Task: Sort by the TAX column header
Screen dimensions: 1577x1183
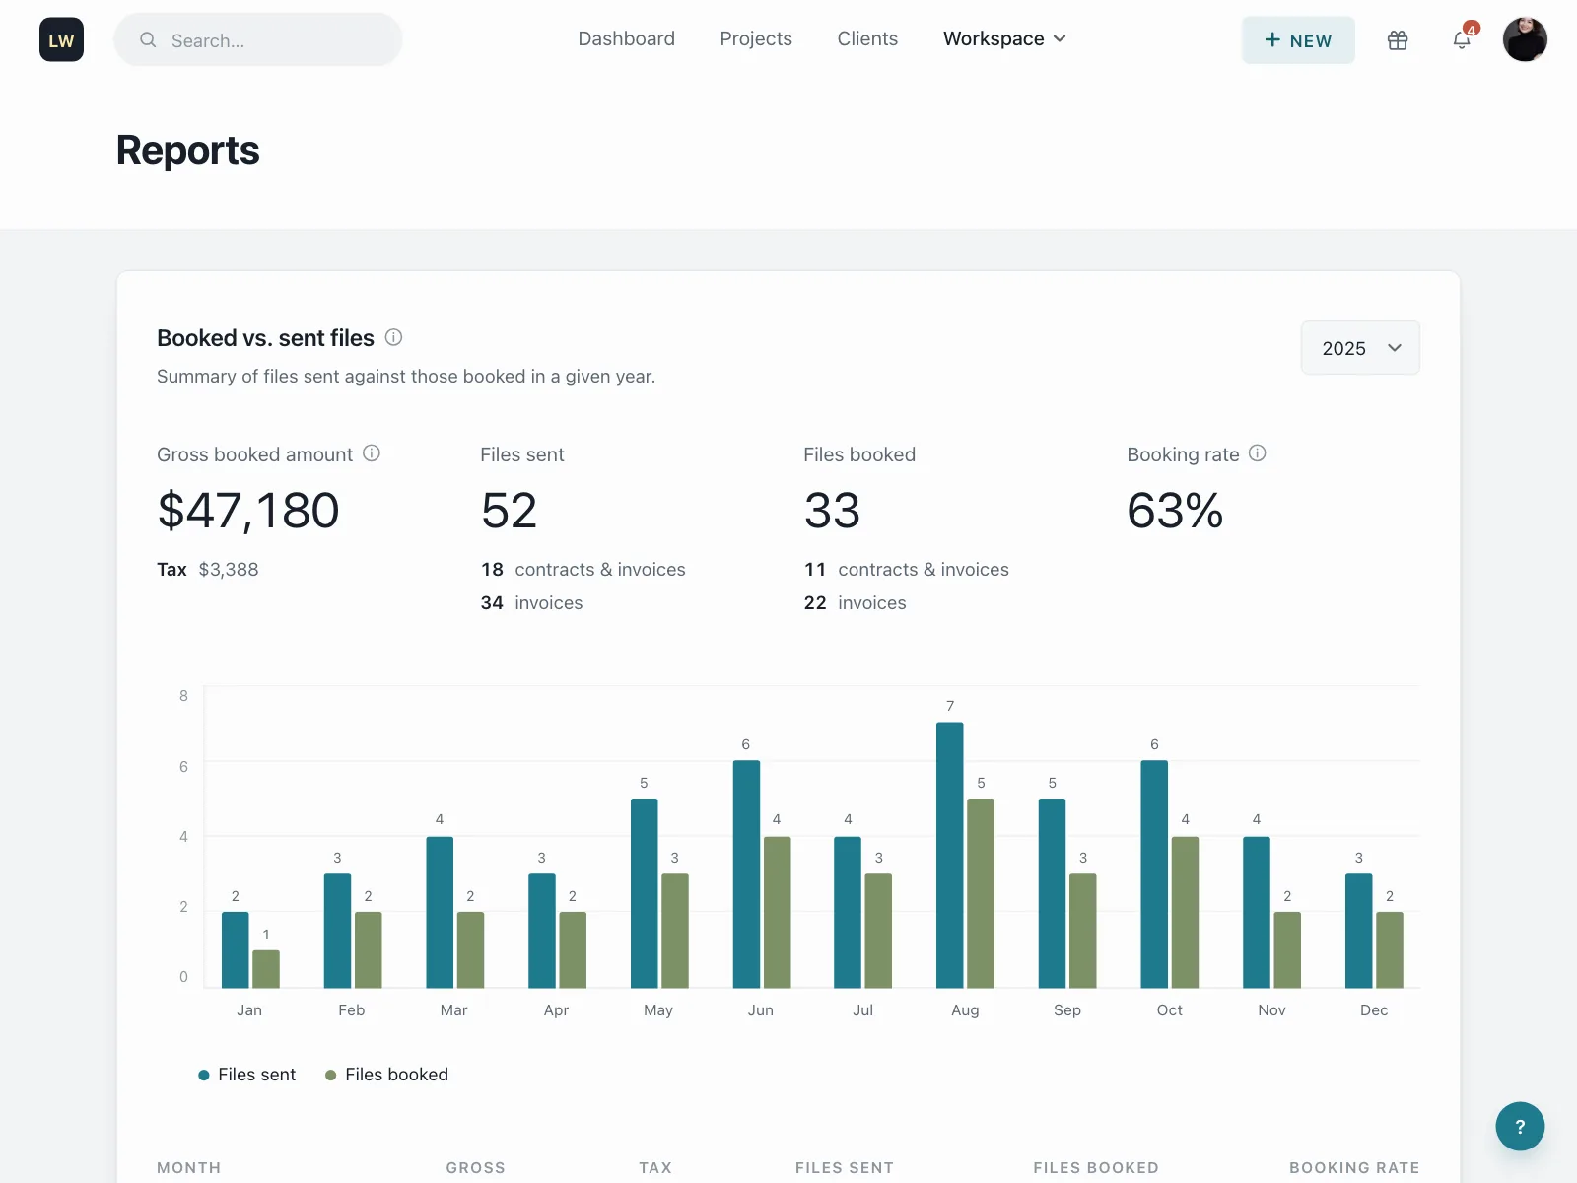Action: tap(655, 1167)
